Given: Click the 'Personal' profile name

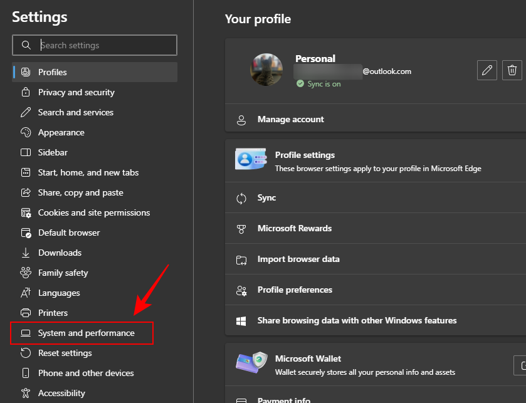Looking at the screenshot, I should (315, 59).
